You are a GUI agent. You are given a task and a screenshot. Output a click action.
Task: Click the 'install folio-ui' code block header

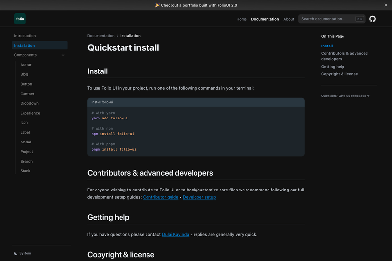pyautogui.click(x=196, y=102)
